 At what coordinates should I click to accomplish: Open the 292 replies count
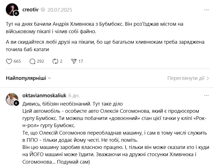click(40, 61)
